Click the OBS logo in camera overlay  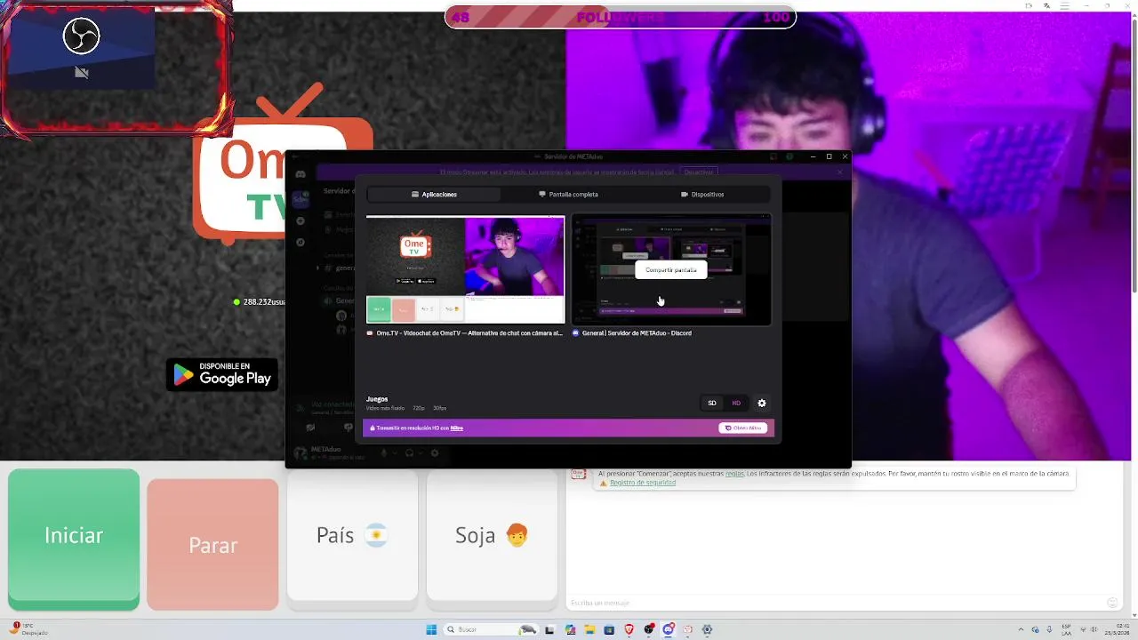tap(81, 36)
